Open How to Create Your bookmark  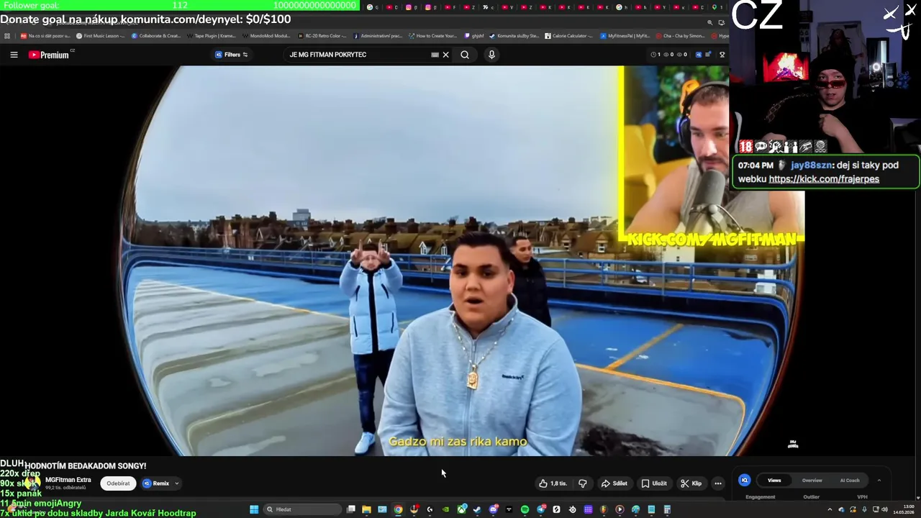click(432, 35)
